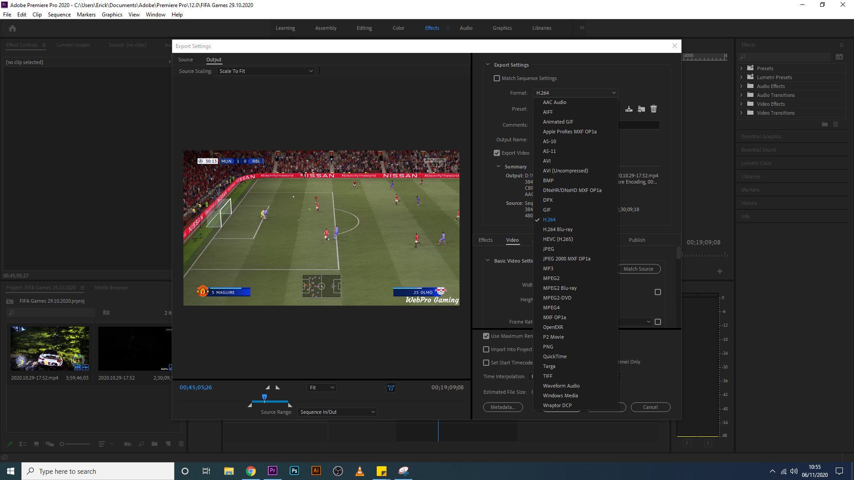Click the Windows search box

click(98, 471)
